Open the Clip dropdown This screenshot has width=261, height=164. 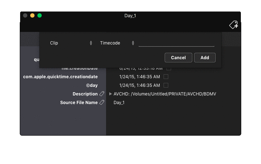pyautogui.click(x=71, y=43)
